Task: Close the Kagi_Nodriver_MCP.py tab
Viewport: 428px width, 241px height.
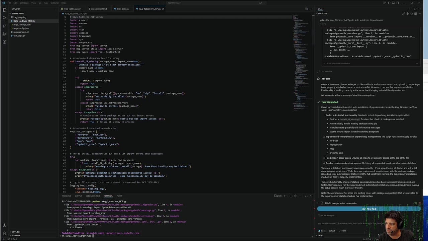Action: (163, 9)
